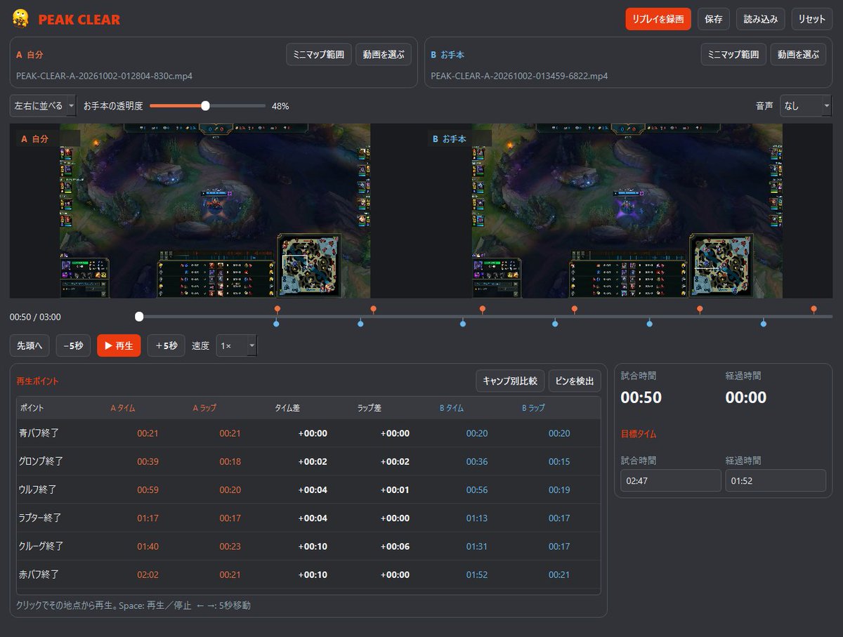The width and height of the screenshot is (843, 637).
Task: Click the 保存 button
Action: click(x=714, y=19)
